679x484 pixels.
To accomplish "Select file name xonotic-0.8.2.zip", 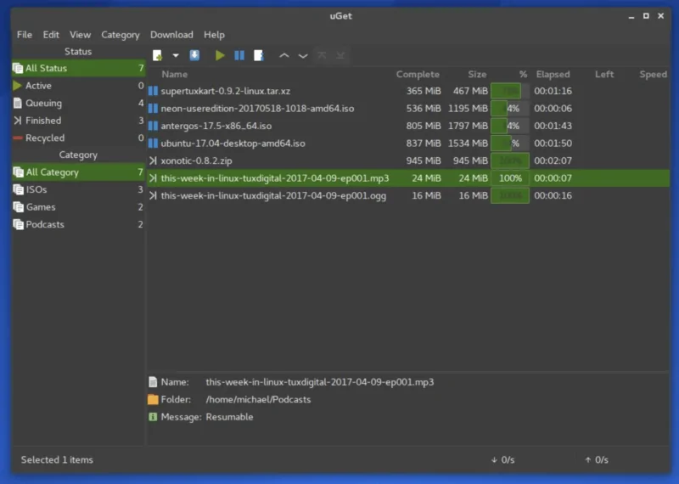I will pos(196,160).
